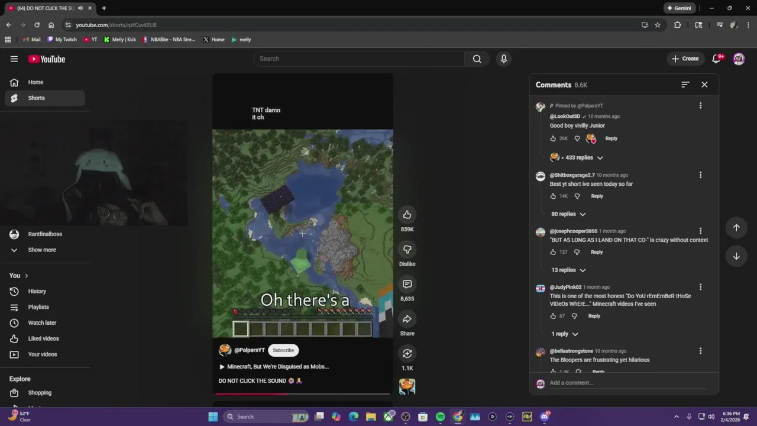Reload the page in the browser

click(37, 25)
